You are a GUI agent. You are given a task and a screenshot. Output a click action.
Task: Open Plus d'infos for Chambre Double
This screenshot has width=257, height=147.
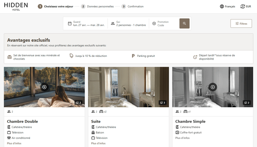(x=14, y=143)
